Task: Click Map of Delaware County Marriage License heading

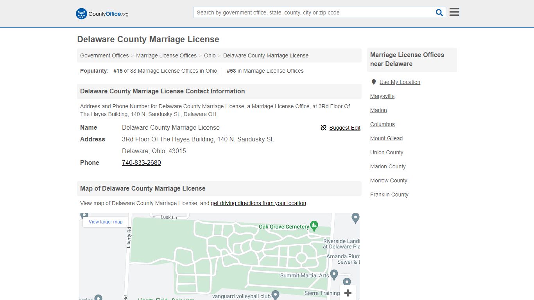Action: 143,188
